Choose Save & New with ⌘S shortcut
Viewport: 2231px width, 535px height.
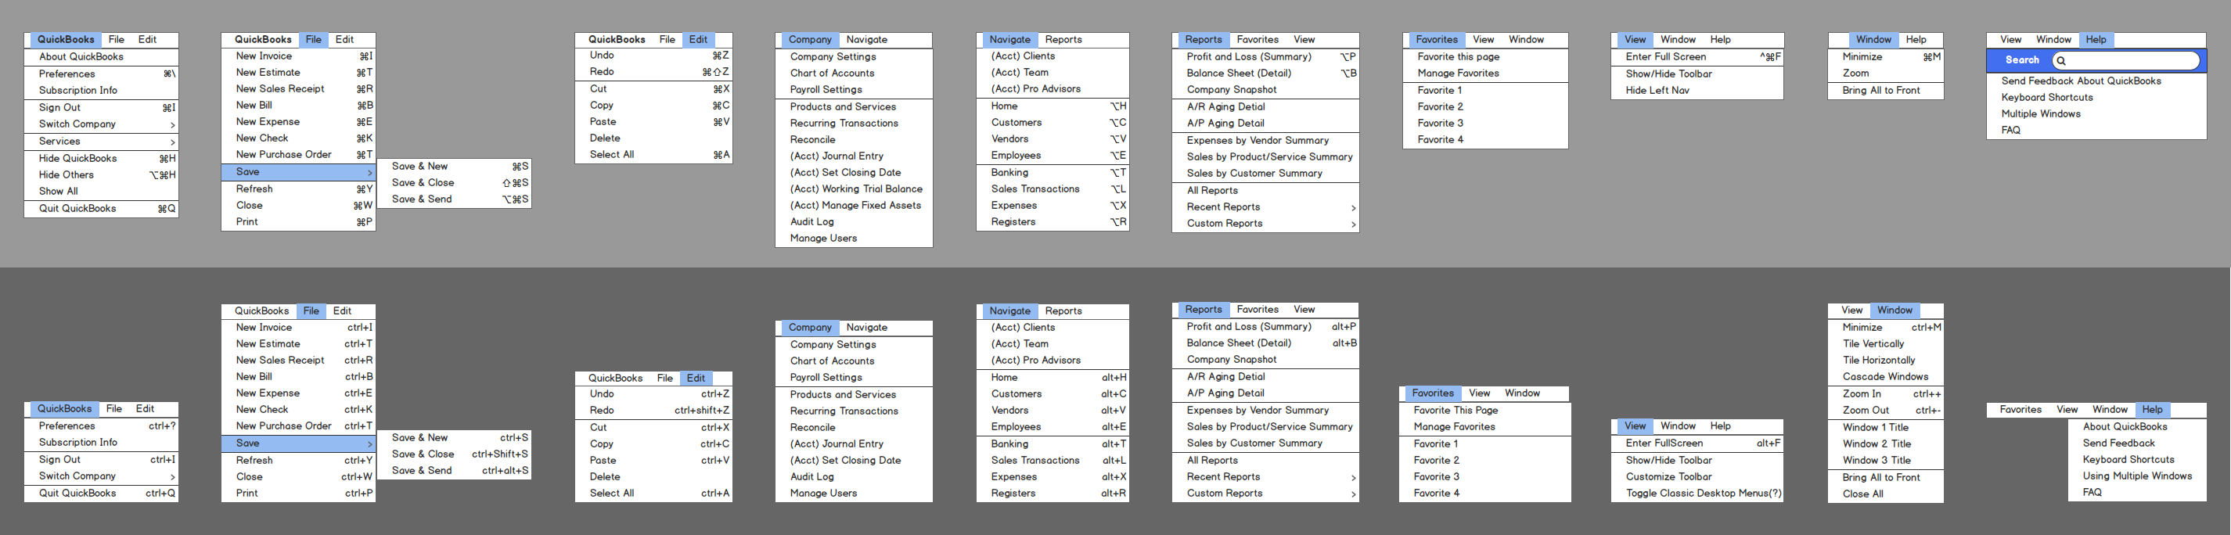pos(455,167)
